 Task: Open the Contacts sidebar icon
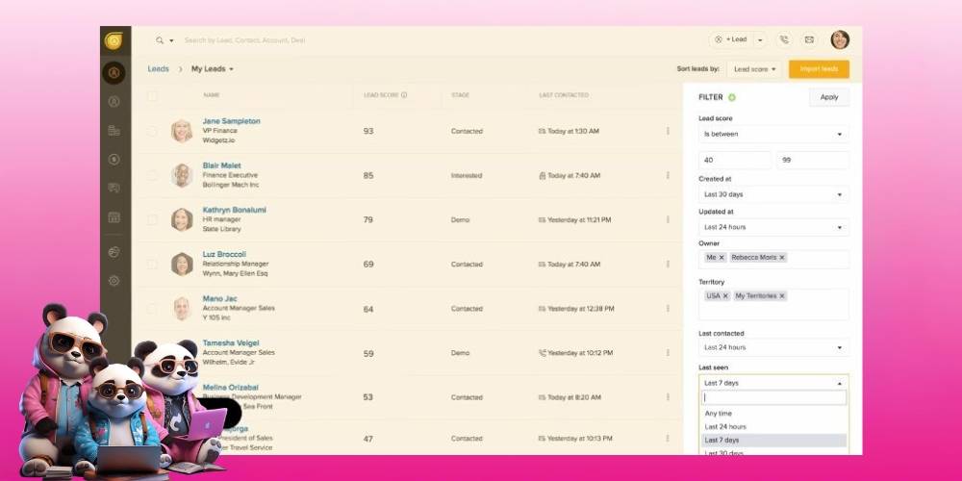(114, 102)
